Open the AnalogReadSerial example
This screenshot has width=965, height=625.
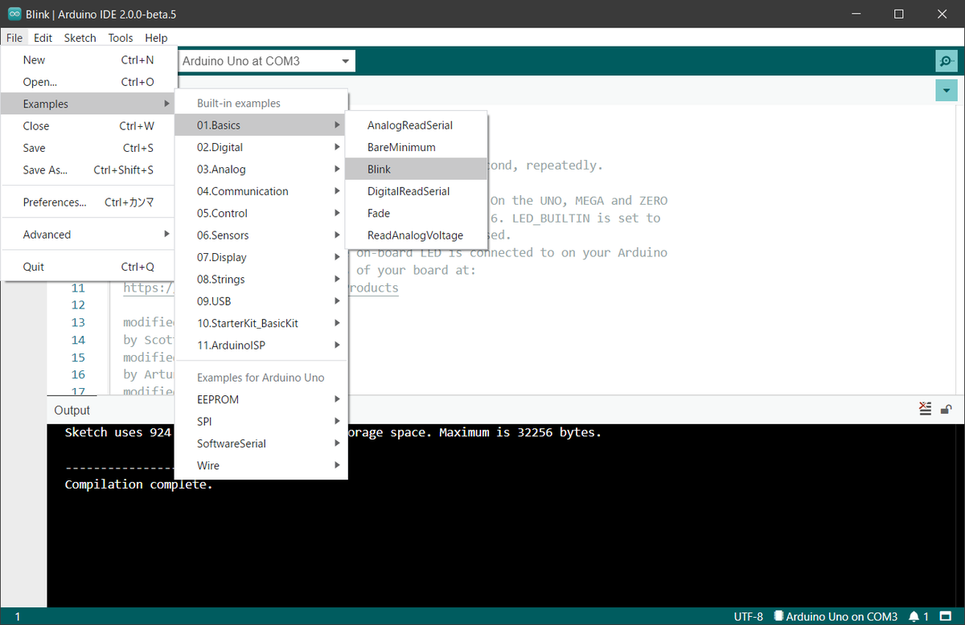pos(417,125)
